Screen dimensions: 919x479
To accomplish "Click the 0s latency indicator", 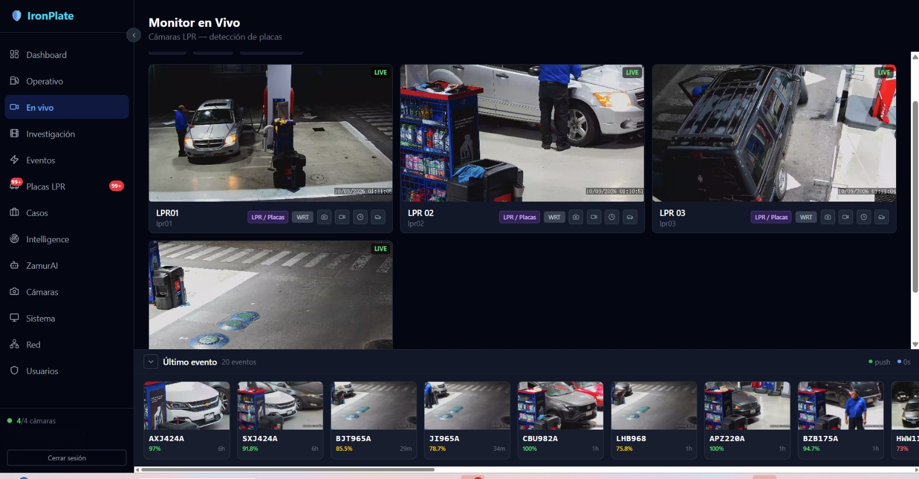I will tap(904, 362).
